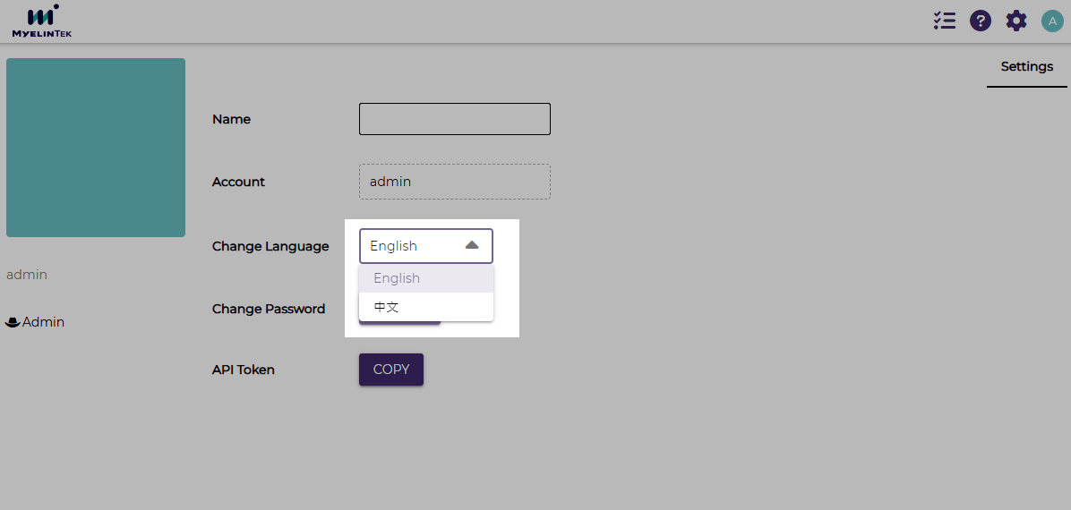Click the teal profile picture
The width and height of the screenshot is (1071, 510).
tap(96, 148)
